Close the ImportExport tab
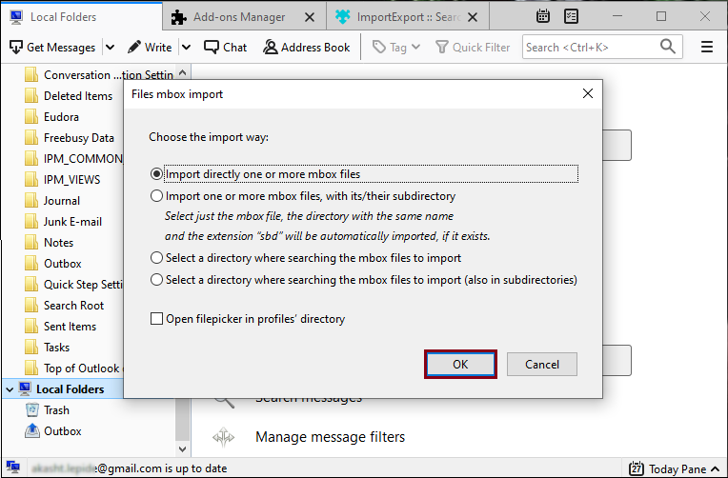This screenshot has width=728, height=478. [473, 17]
